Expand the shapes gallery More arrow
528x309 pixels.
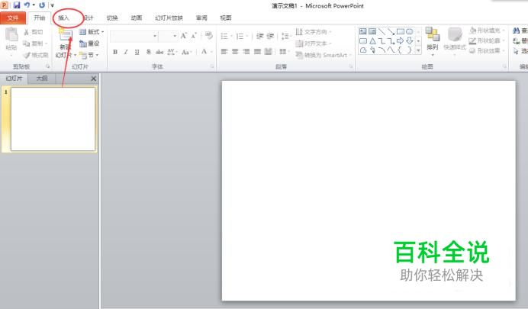click(x=418, y=50)
